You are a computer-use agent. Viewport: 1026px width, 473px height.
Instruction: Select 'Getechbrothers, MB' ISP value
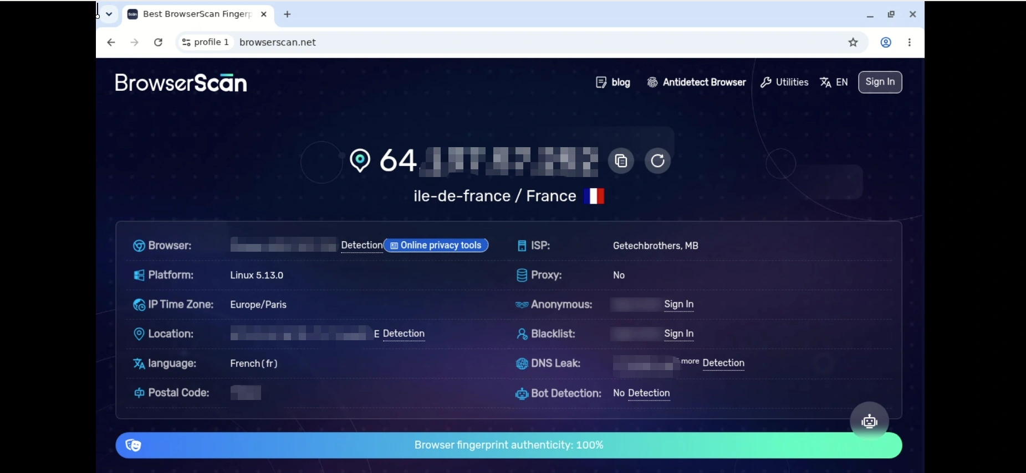click(x=656, y=246)
